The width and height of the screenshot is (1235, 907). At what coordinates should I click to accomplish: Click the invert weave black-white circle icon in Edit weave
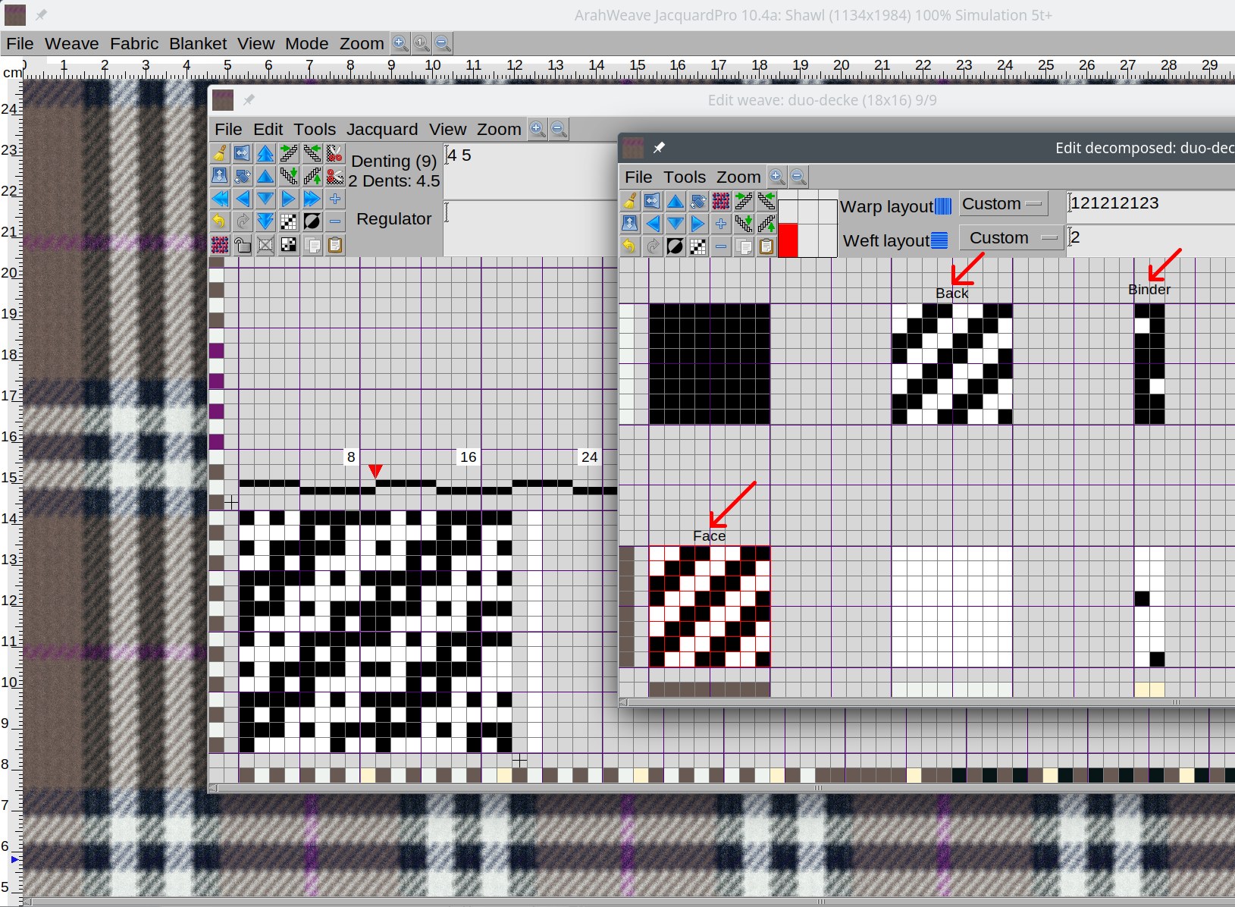pyautogui.click(x=312, y=221)
